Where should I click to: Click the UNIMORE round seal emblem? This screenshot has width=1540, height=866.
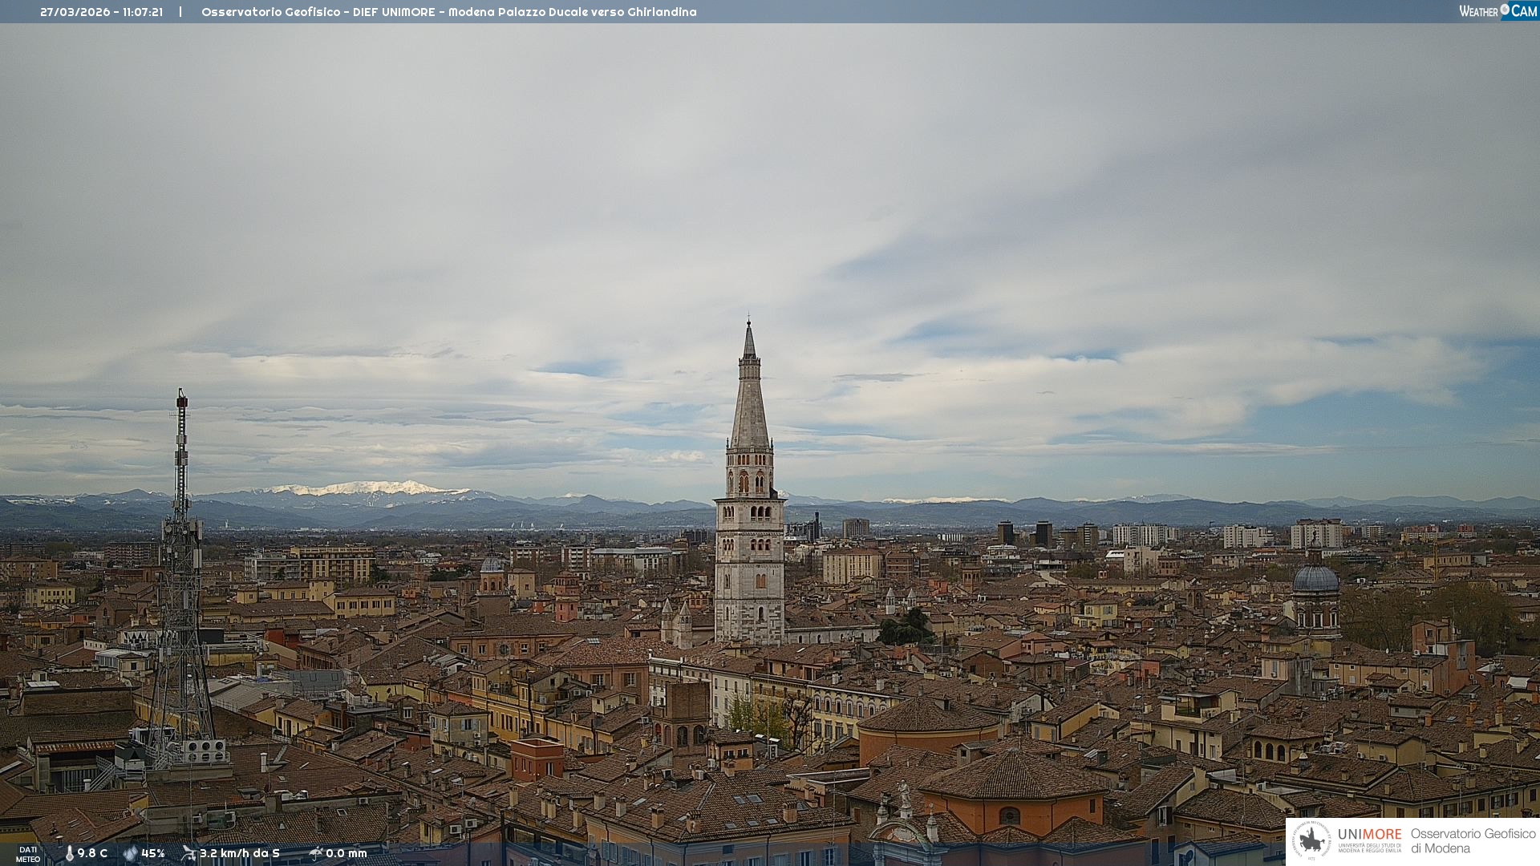[1311, 841]
